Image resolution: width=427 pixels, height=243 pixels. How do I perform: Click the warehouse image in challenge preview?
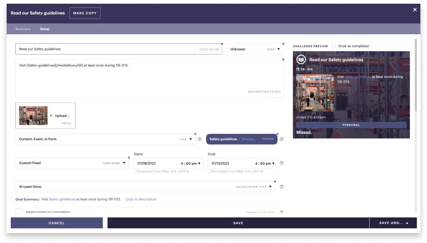[315, 93]
